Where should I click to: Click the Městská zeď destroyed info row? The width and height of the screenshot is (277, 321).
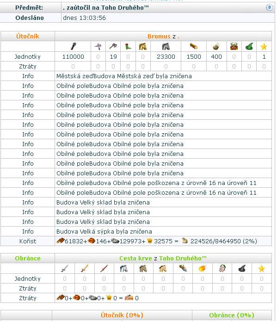pyautogui.click(x=136, y=76)
